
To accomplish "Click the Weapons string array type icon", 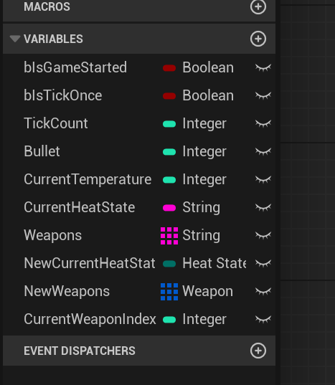I will click(169, 236).
